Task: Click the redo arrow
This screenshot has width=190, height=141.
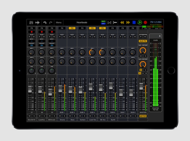Action: (x=51, y=23)
